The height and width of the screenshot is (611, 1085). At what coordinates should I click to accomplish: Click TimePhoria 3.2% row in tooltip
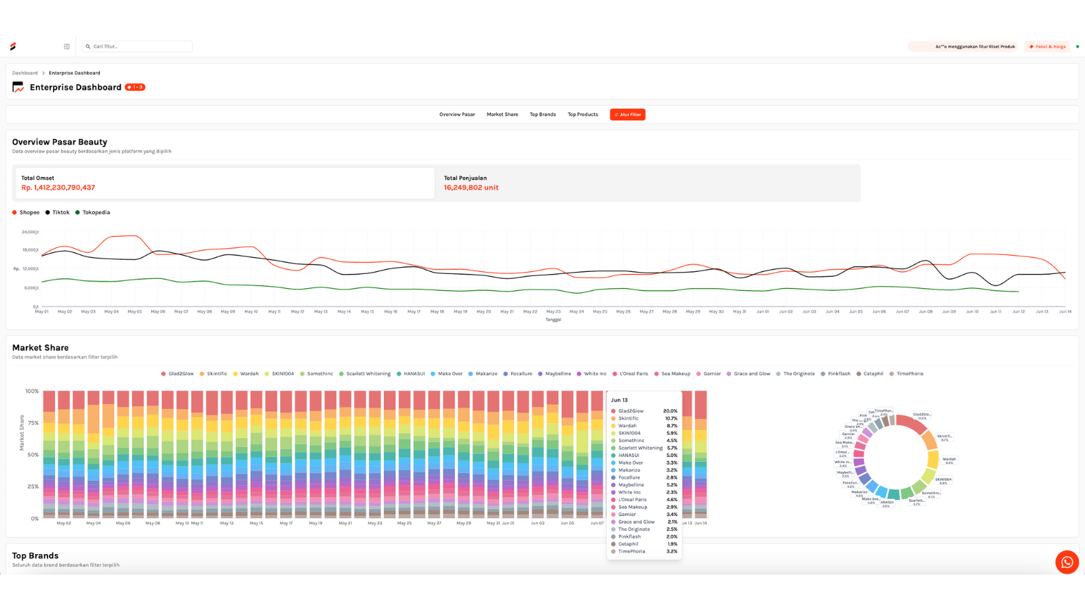click(644, 551)
